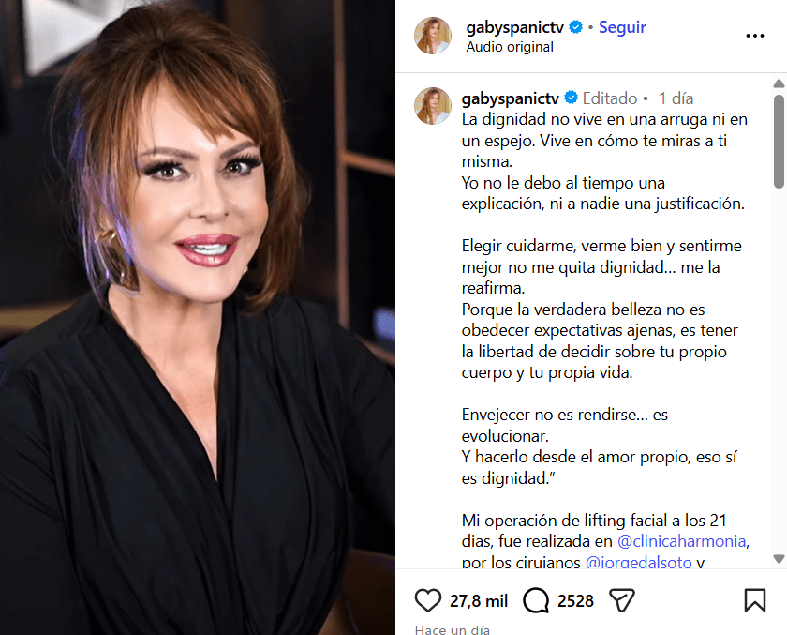The height and width of the screenshot is (635, 787).
Task: Click the caption author avatar
Action: click(433, 106)
